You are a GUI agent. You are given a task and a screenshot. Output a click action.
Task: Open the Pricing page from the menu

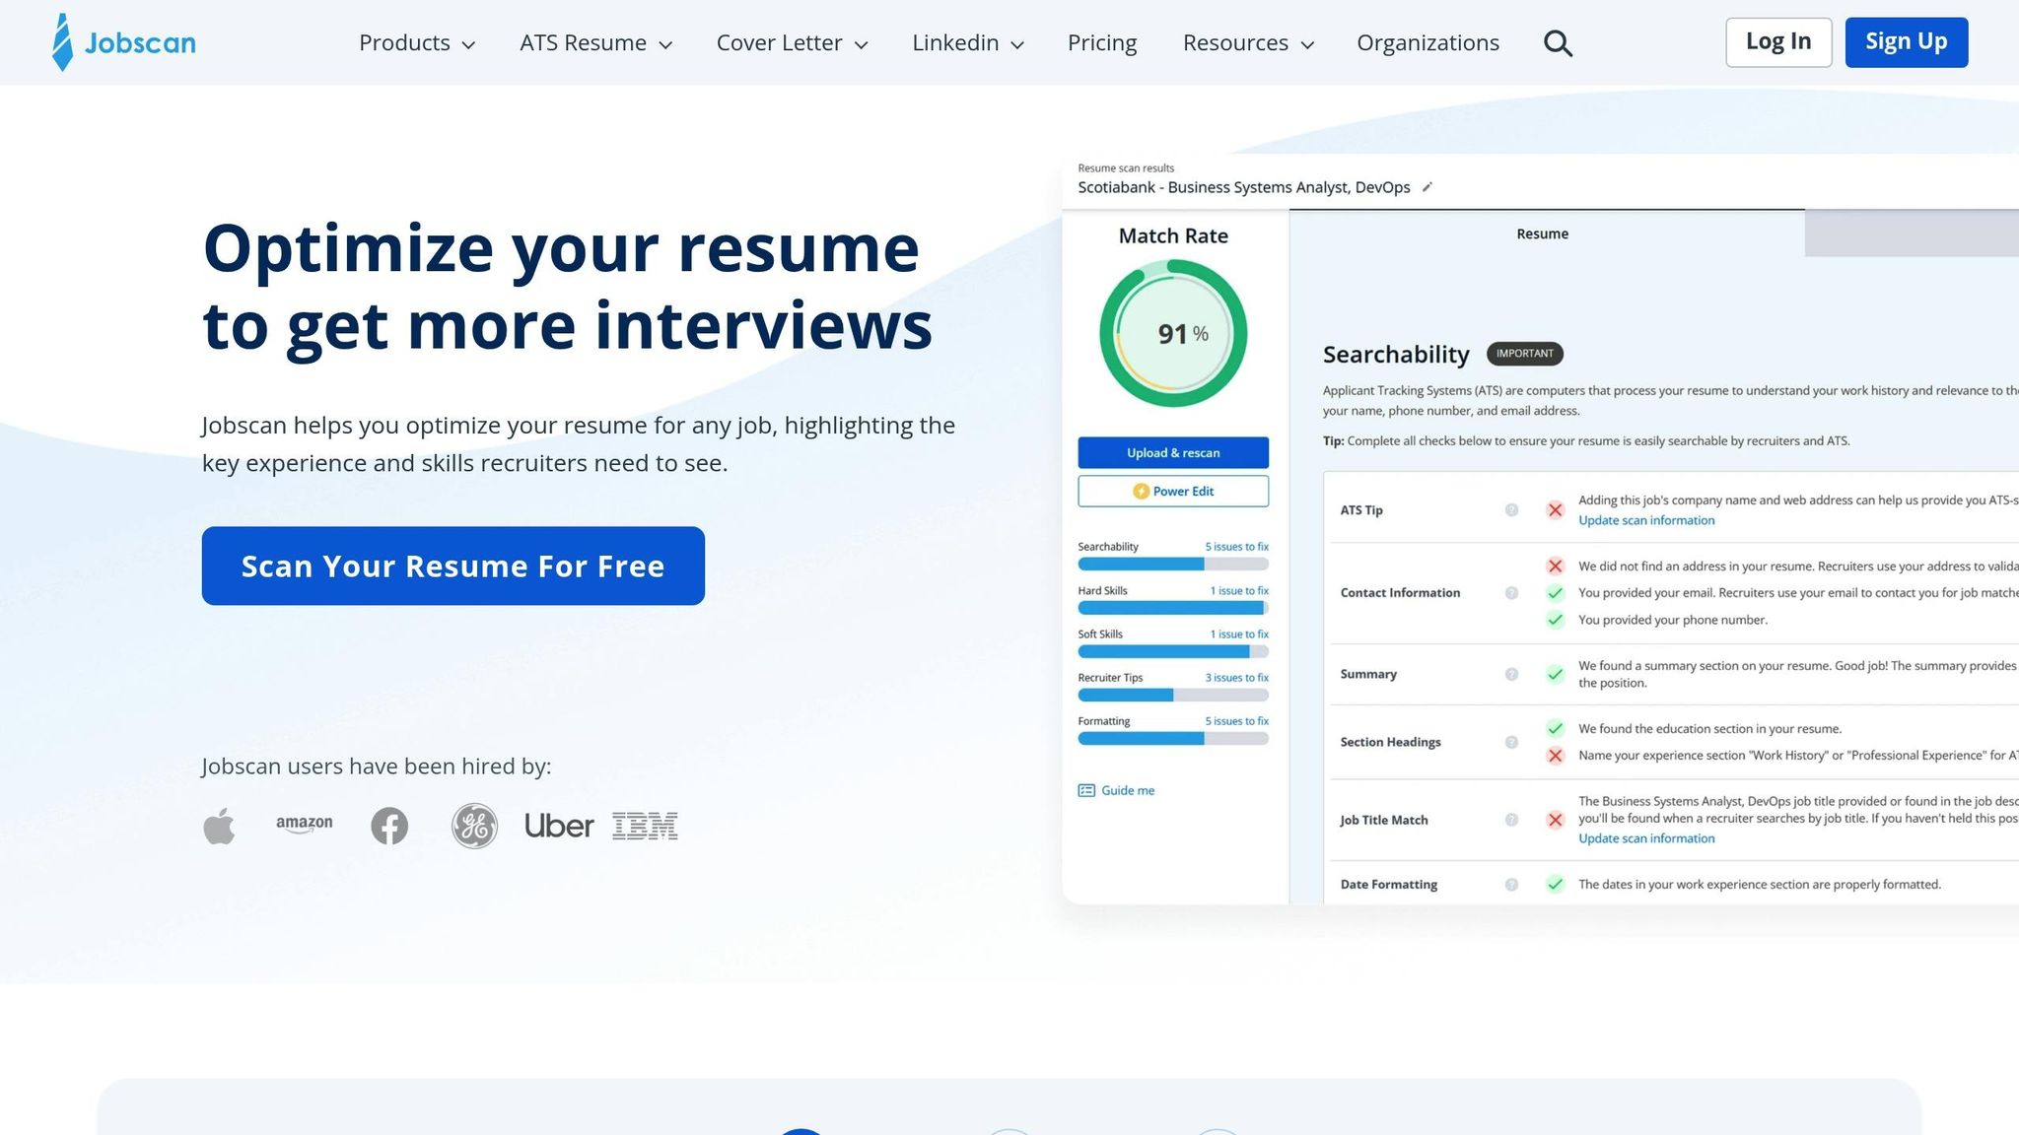1101,42
